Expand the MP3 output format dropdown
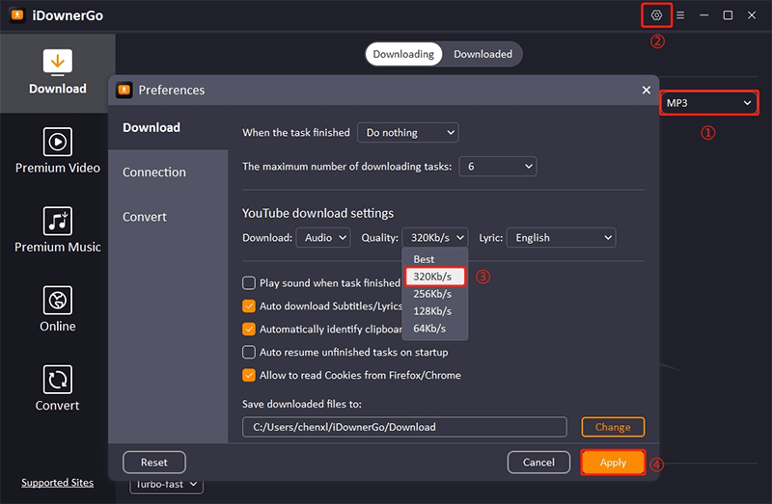This screenshot has width=772, height=504. tap(708, 102)
